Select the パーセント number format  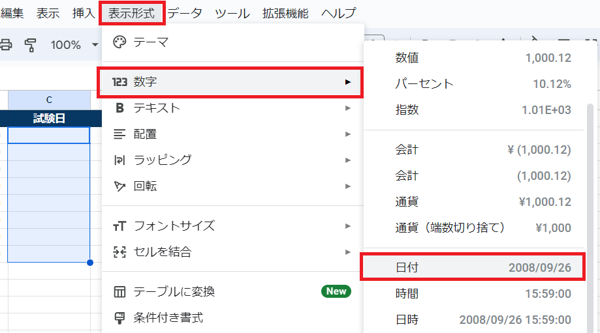pos(483,84)
